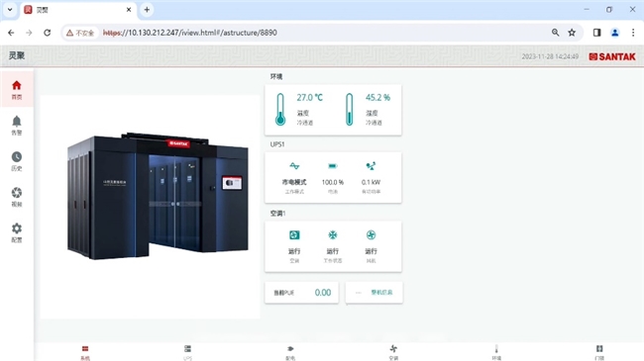Click the 3D SANTAK cabinet image
644x361 pixels.
[x=159, y=197]
